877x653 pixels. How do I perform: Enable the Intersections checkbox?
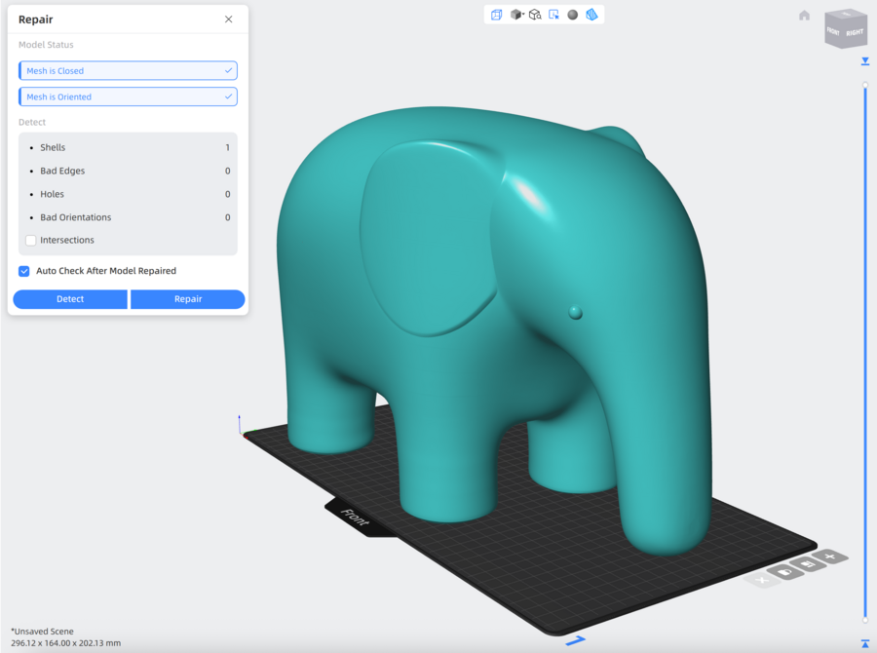point(31,240)
